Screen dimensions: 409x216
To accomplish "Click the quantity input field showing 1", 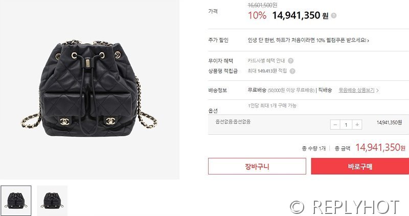I will 346,124.
